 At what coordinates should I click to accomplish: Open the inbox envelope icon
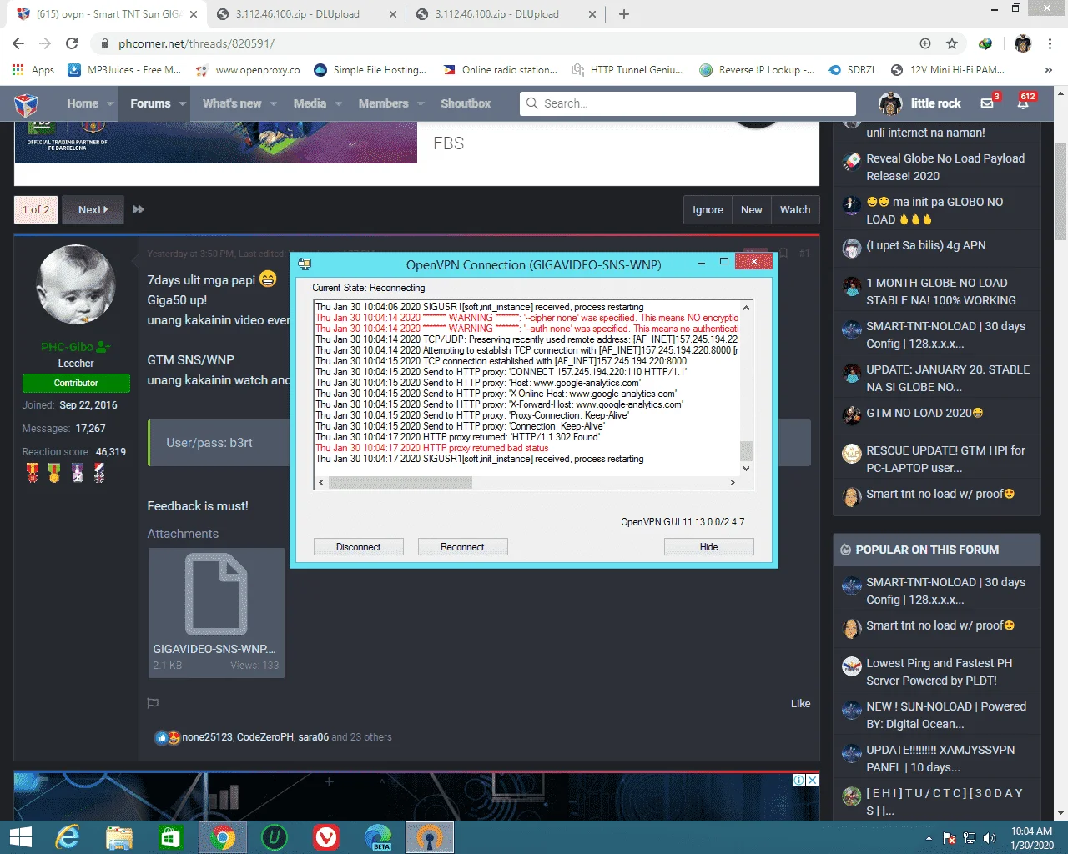click(988, 103)
